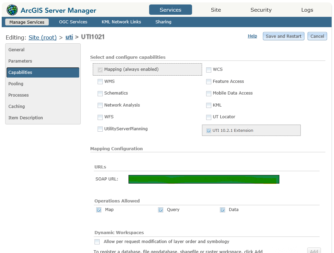Uncheck the UTI 10.2.1 Extension checkbox
This screenshot has width=334, height=253.
click(x=209, y=131)
